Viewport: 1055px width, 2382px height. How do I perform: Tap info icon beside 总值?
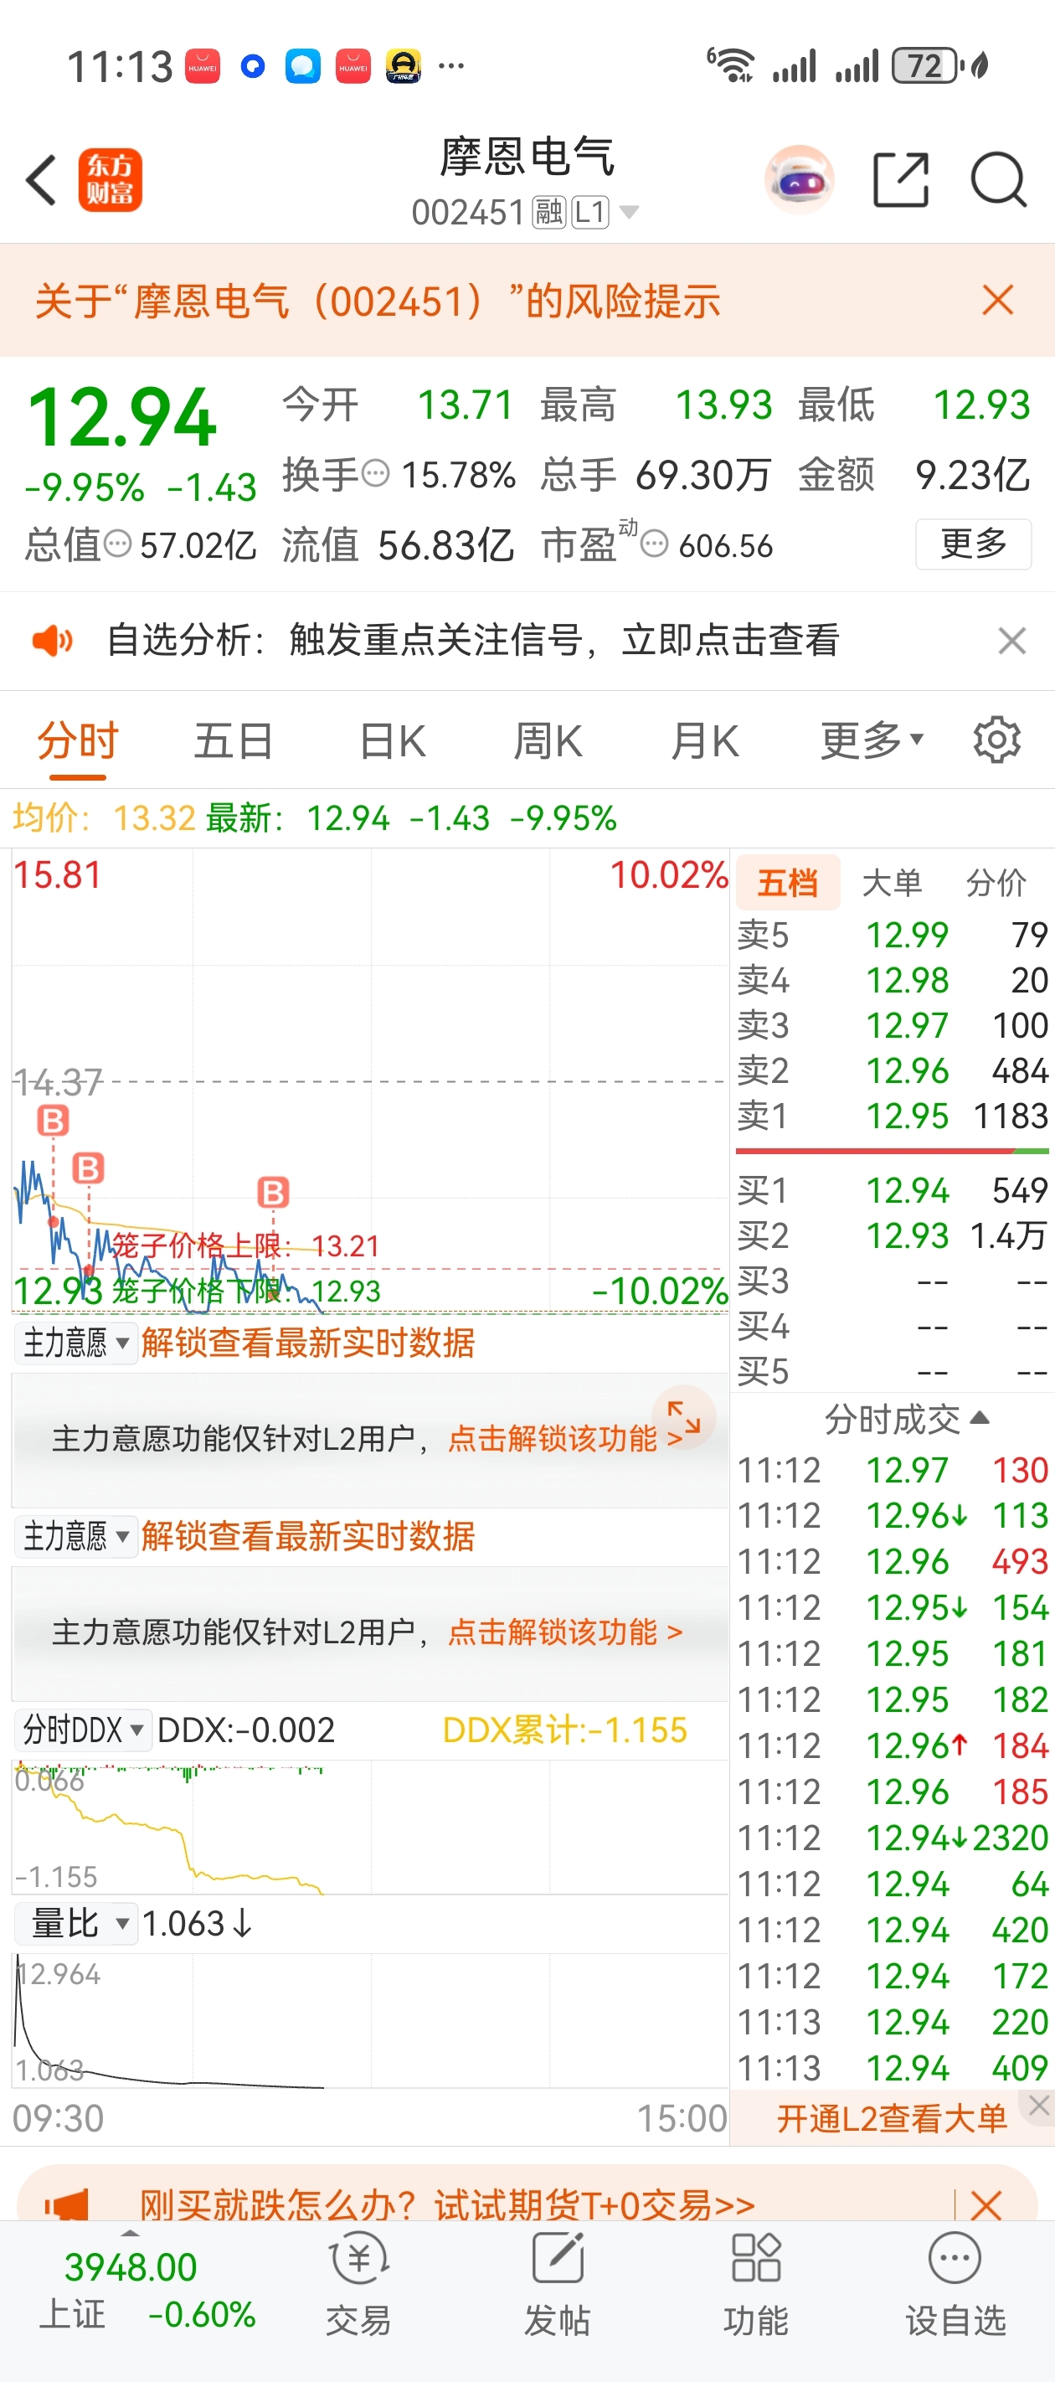[118, 544]
